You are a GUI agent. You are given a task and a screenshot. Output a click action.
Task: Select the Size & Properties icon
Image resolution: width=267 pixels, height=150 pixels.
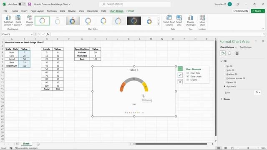237,54
